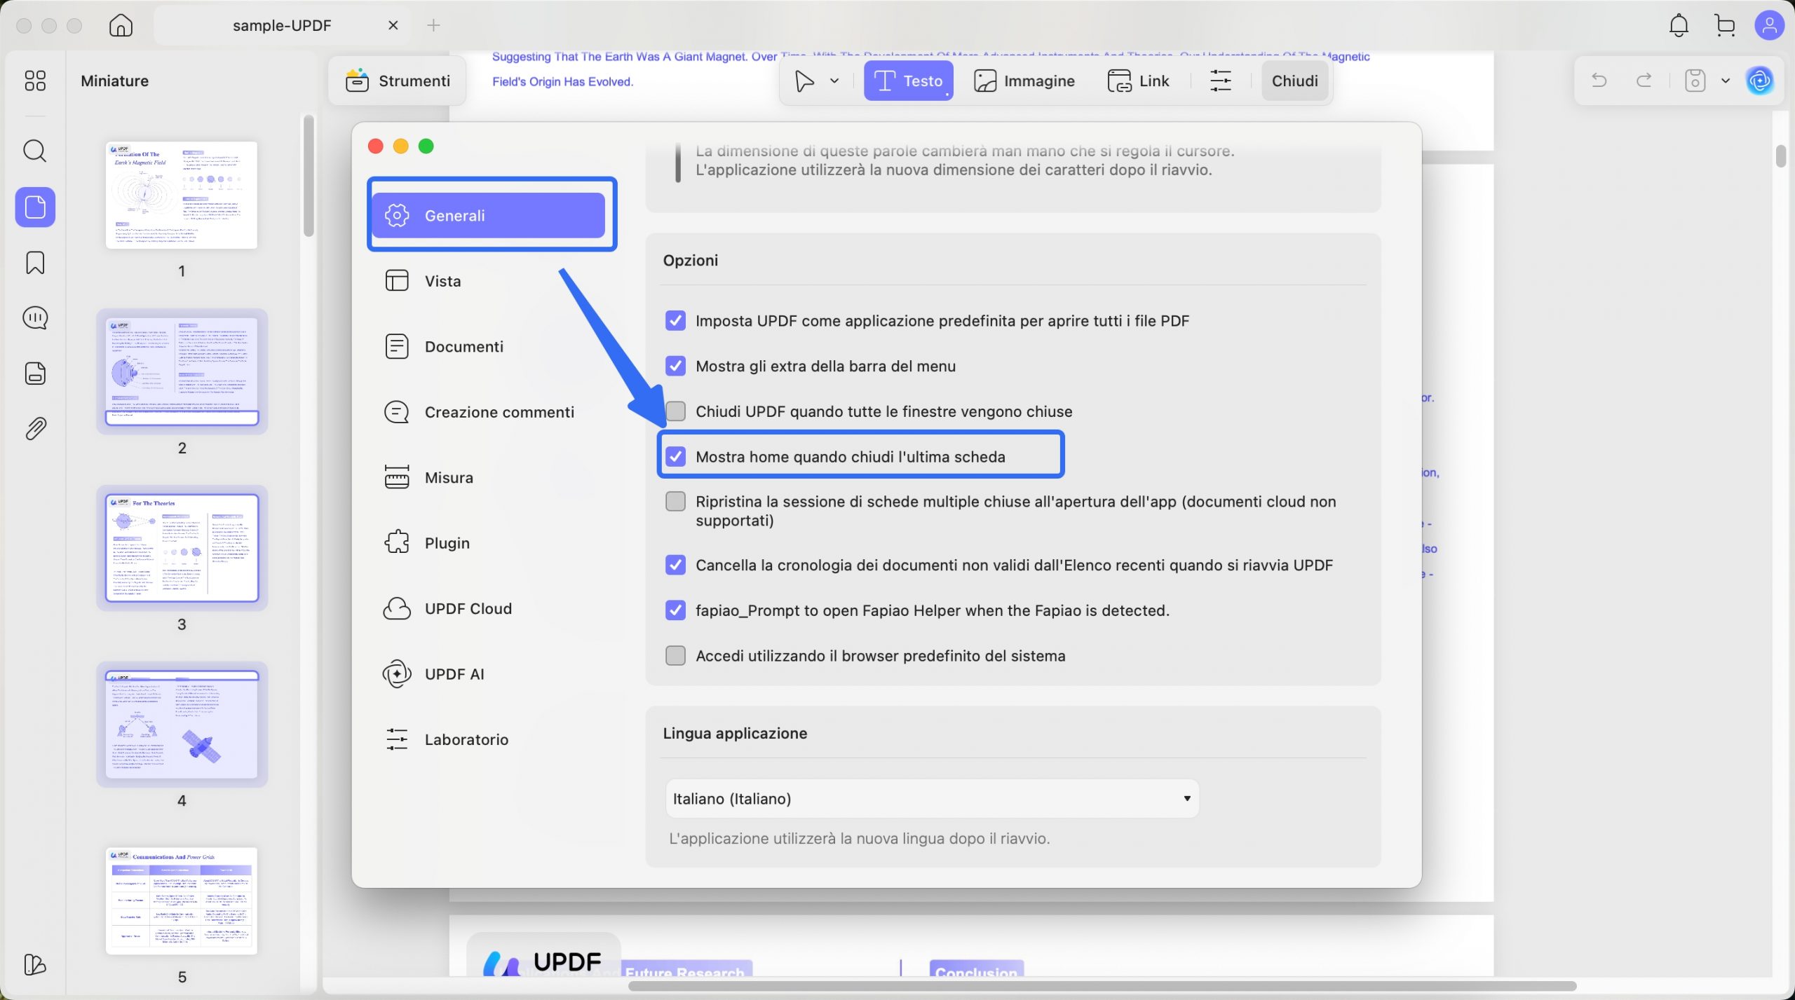The height and width of the screenshot is (1000, 1795).
Task: Click the undo arrow icon
Action: tap(1599, 81)
